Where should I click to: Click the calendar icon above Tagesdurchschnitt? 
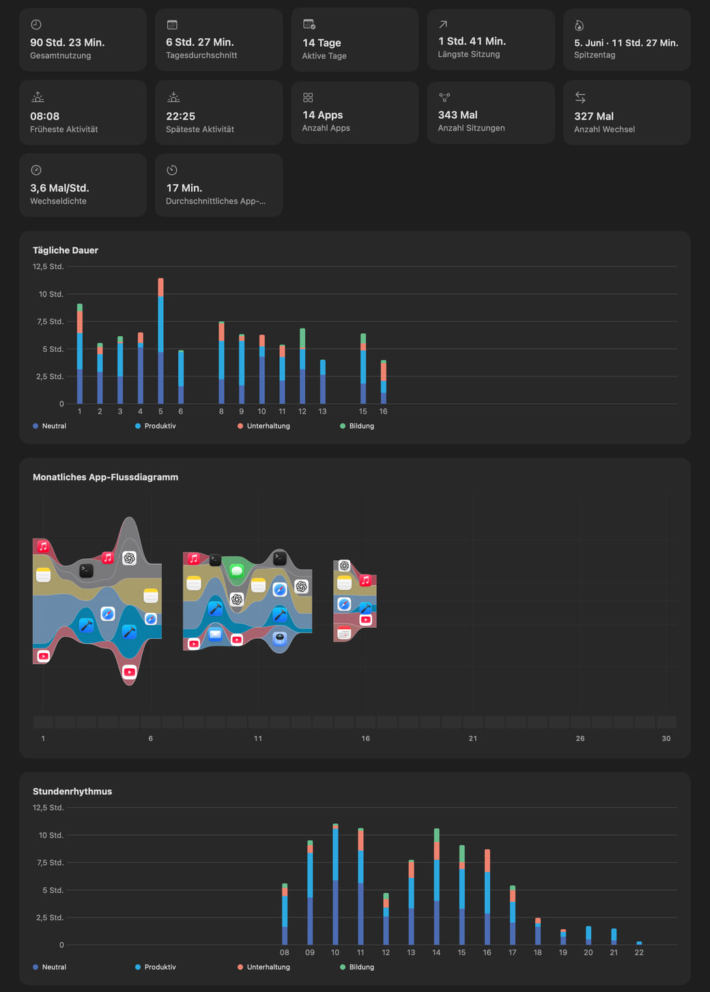click(172, 25)
